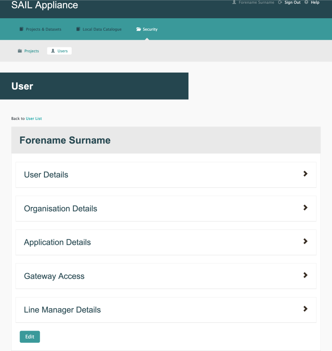Click the person icon on the Users tab
Image resolution: width=332 pixels, height=351 pixels.
coord(52,51)
